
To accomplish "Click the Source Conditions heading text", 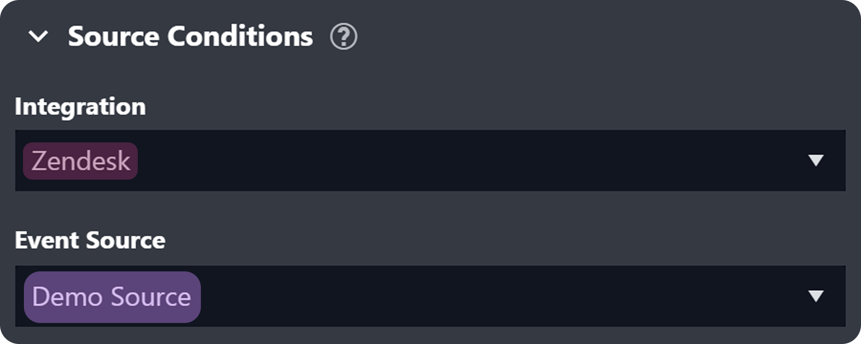I will [190, 36].
